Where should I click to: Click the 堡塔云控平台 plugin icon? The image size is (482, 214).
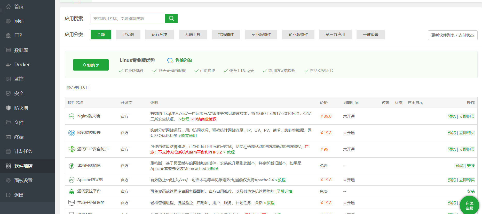(72, 191)
